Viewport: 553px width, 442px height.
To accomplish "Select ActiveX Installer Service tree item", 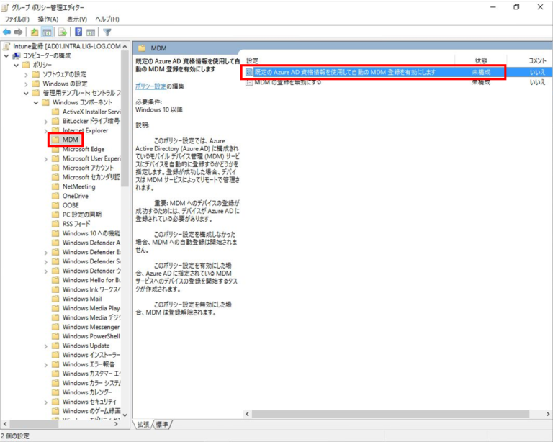I will pyautogui.click(x=91, y=112).
